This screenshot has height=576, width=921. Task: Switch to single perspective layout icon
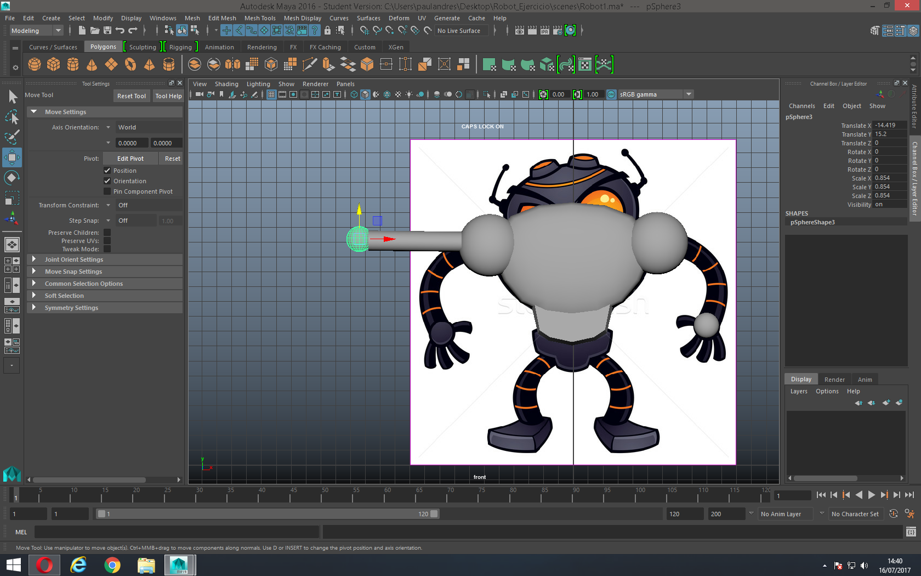click(12, 245)
